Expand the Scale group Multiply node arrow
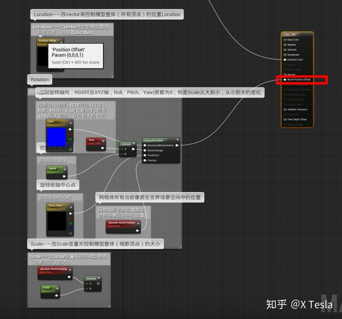 point(99,278)
